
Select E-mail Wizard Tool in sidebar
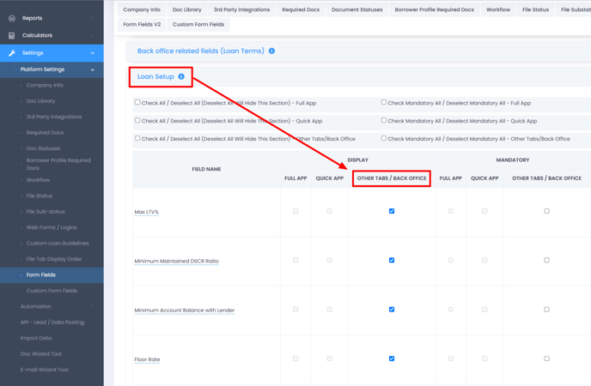(44, 370)
